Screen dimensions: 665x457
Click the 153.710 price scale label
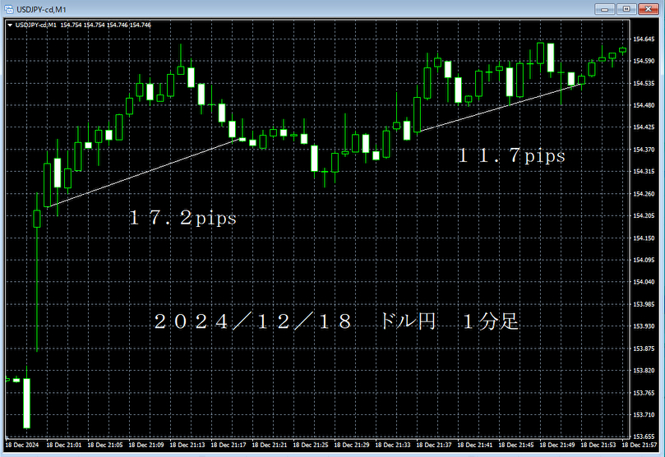coord(644,414)
